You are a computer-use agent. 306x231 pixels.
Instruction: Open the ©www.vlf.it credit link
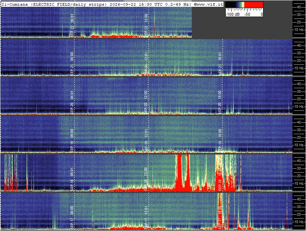pyautogui.click(x=208, y=4)
